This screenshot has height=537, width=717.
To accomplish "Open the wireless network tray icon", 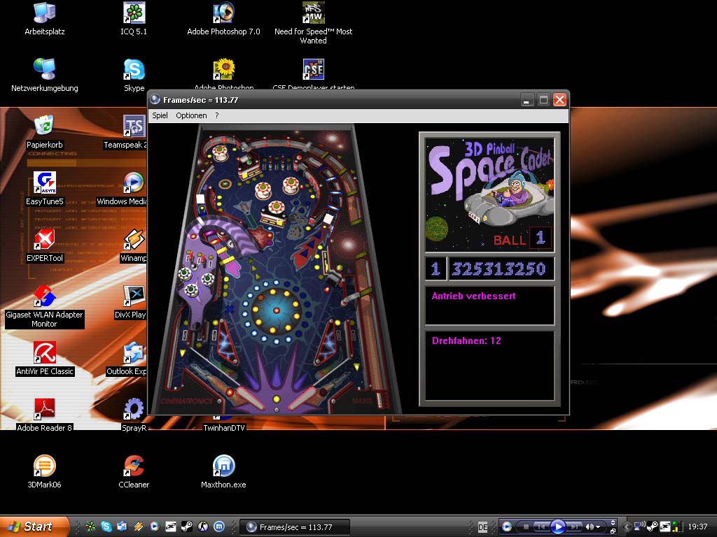I will [x=639, y=527].
